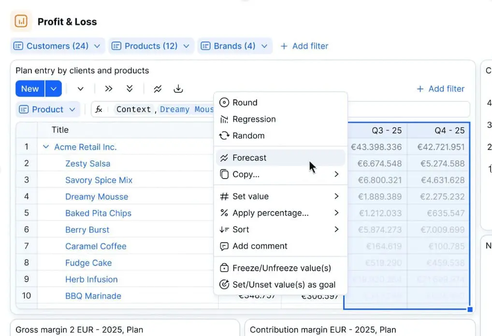492x336 pixels.
Task: Open the Customers (24) filter dropdown
Action: point(57,45)
